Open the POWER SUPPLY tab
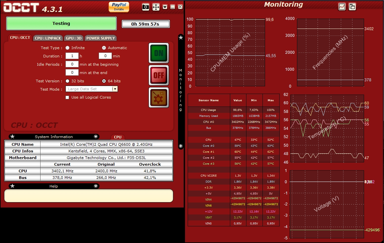 click(x=101, y=38)
